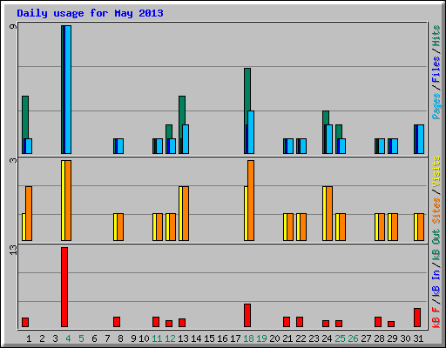Select day label 31 on the x-axis
446x348 pixels.
(418, 338)
